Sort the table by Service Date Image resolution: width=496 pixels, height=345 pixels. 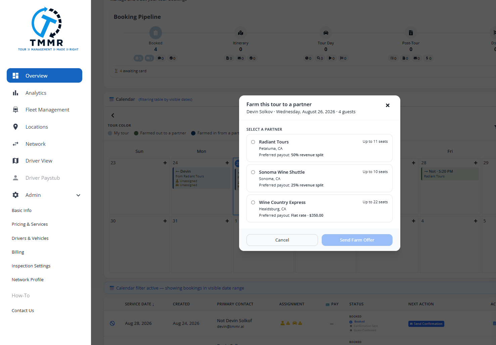click(x=139, y=304)
